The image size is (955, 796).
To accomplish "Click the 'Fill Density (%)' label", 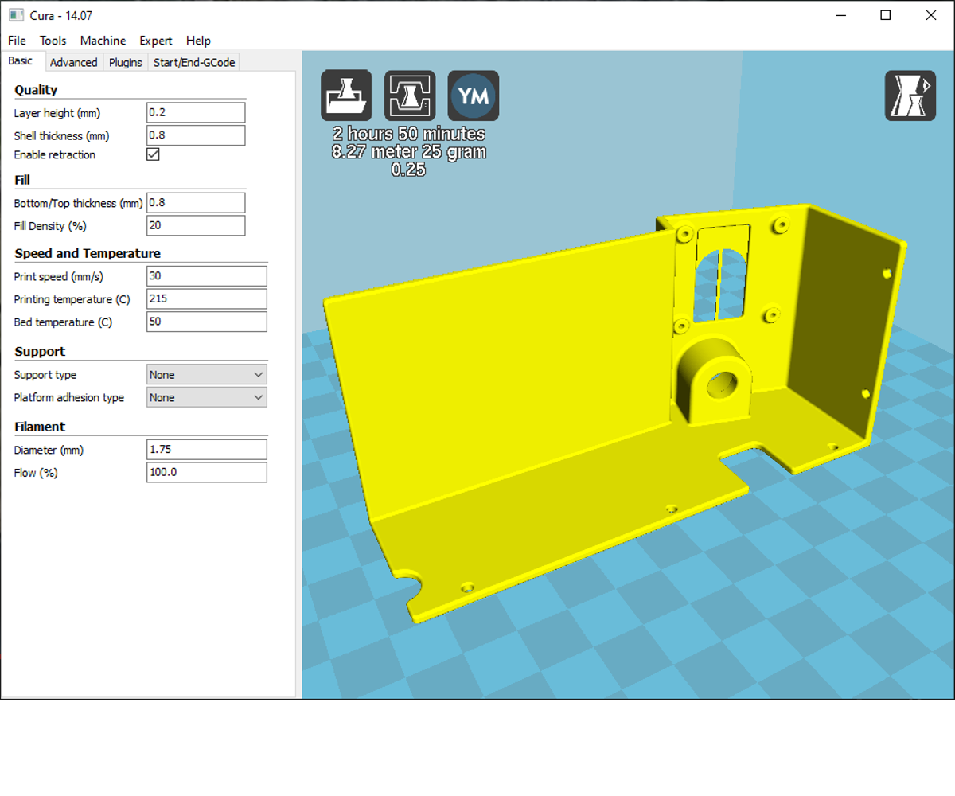I will tap(50, 226).
